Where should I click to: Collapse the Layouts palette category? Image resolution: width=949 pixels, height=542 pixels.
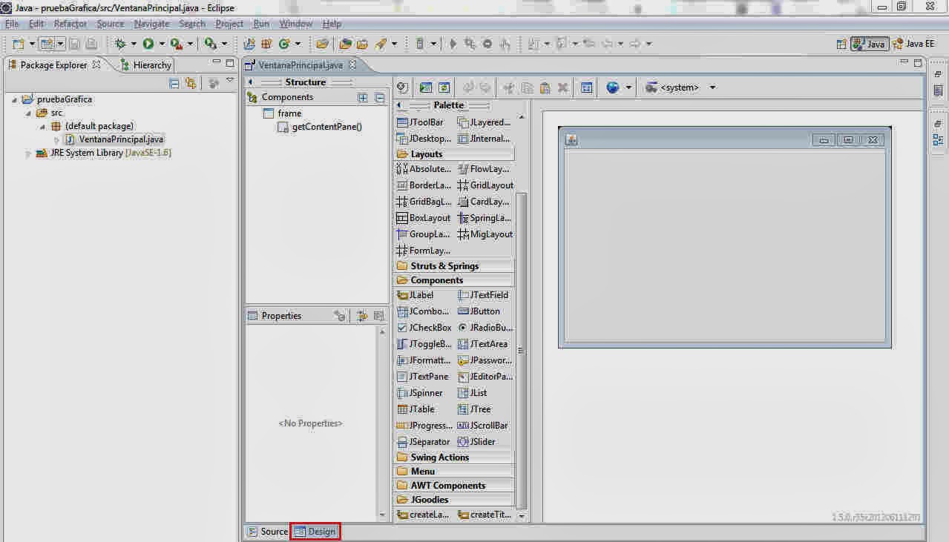(453, 154)
